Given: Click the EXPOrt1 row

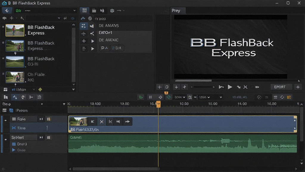Looking at the screenshot, I should 125,33.
